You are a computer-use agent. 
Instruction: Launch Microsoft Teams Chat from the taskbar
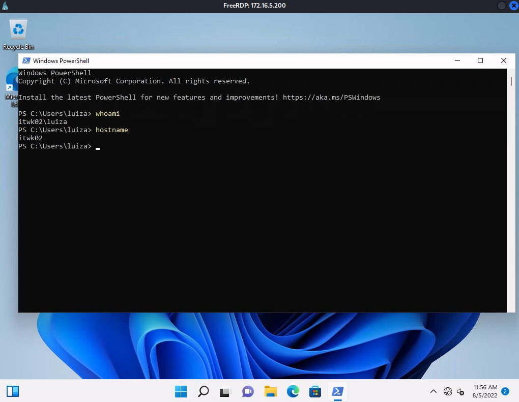[248, 391]
